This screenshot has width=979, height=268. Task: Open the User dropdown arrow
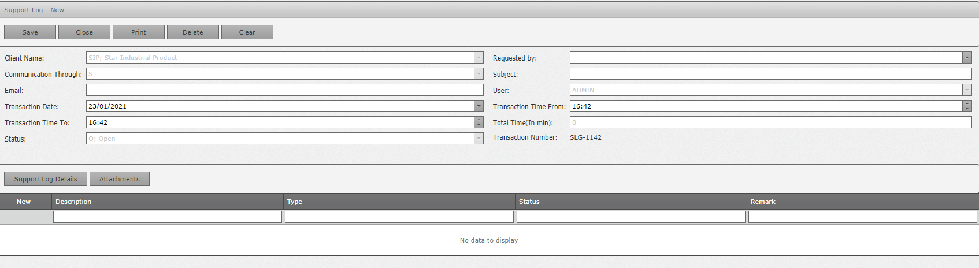(x=967, y=90)
